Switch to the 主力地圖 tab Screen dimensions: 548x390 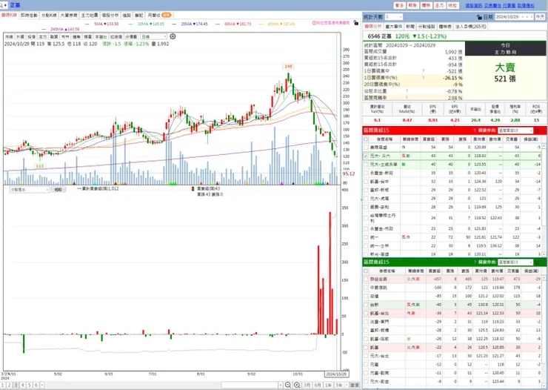pyautogui.click(x=90, y=16)
